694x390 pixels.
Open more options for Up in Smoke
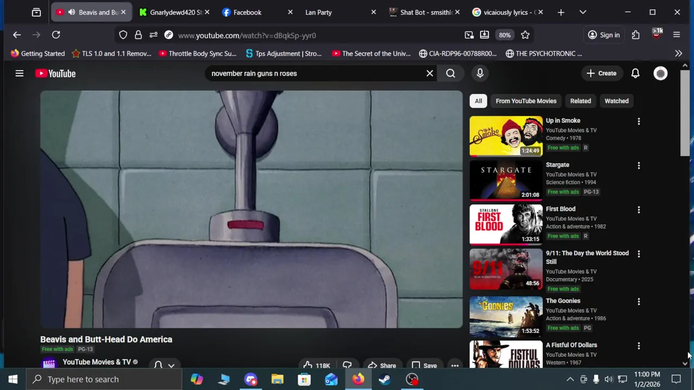(639, 121)
